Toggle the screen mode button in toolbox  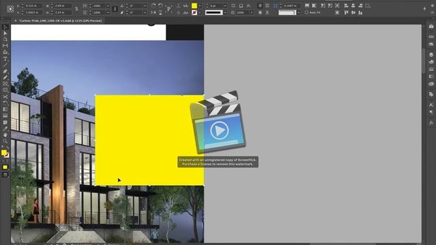click(5, 174)
